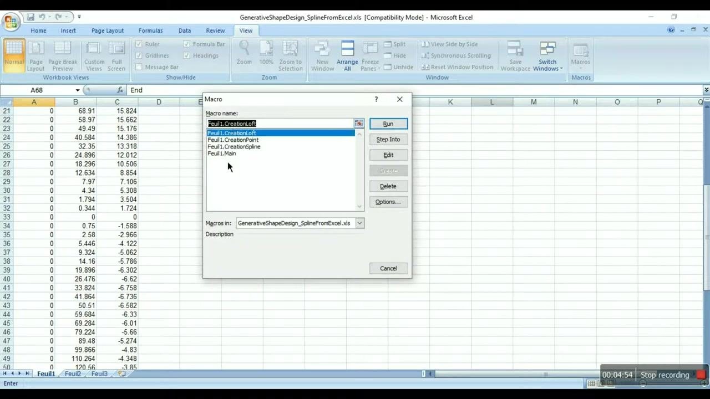Toggle the Message Bar checkbox
Viewport: 710px width, 399px height.
[139, 67]
